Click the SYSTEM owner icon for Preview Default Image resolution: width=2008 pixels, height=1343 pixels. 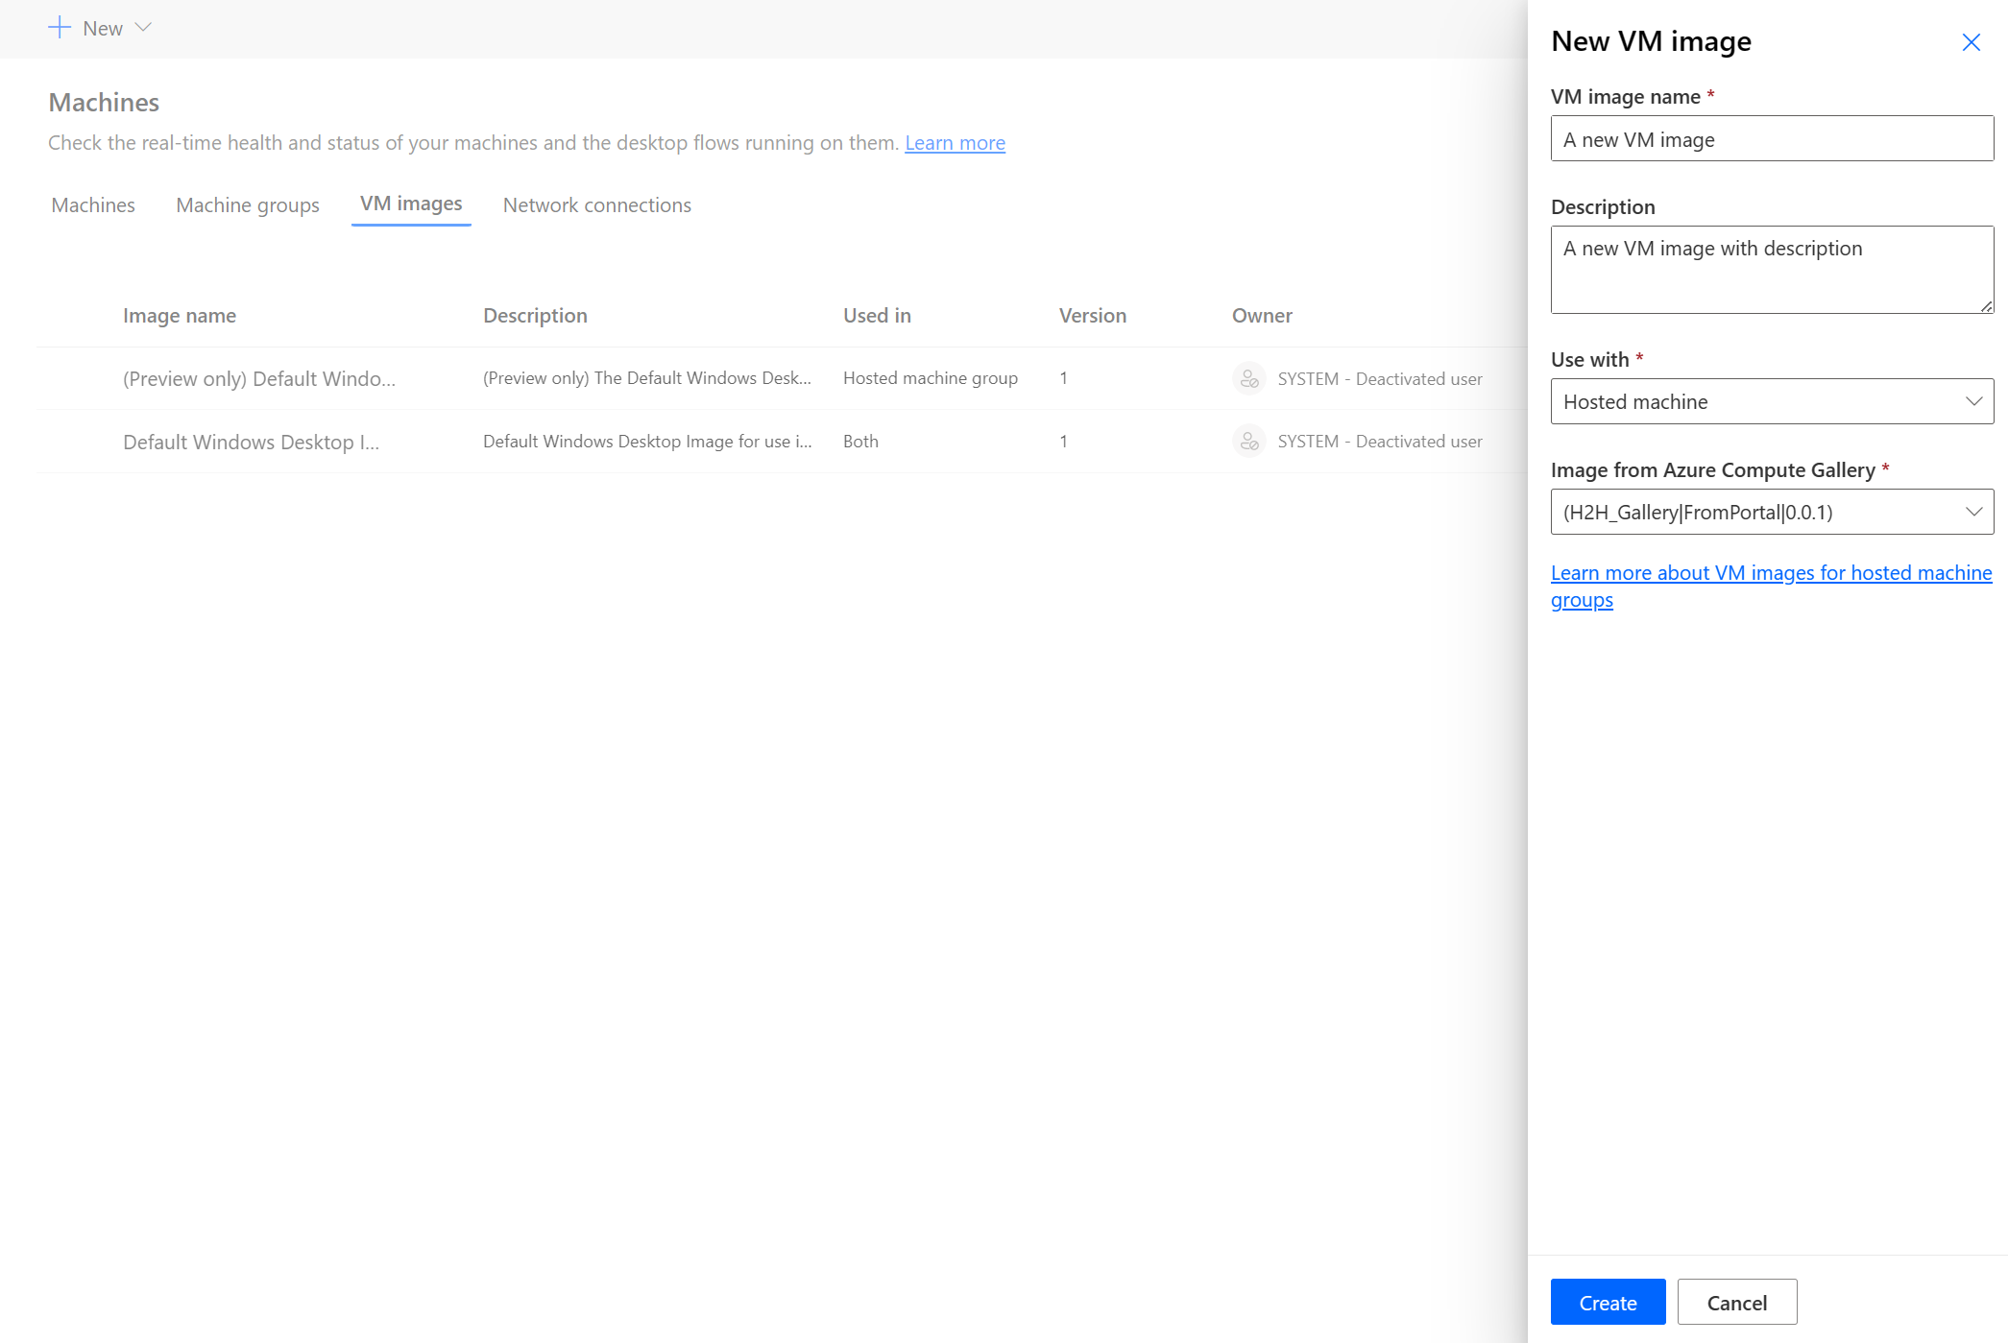pyautogui.click(x=1246, y=377)
